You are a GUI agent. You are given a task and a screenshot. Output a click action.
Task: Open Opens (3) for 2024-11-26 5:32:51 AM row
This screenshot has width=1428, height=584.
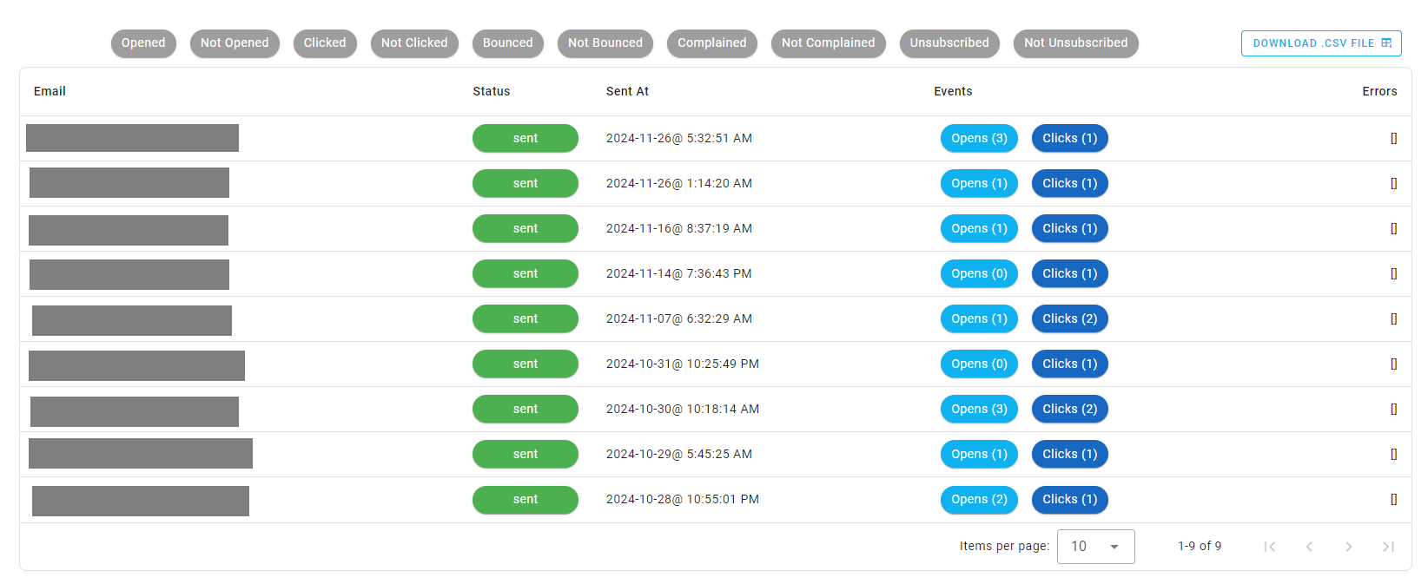[979, 138]
